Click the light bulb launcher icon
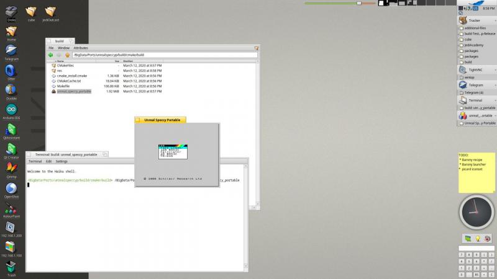Image resolution: width=497 pixels, height=279 pixels. [x=477, y=239]
